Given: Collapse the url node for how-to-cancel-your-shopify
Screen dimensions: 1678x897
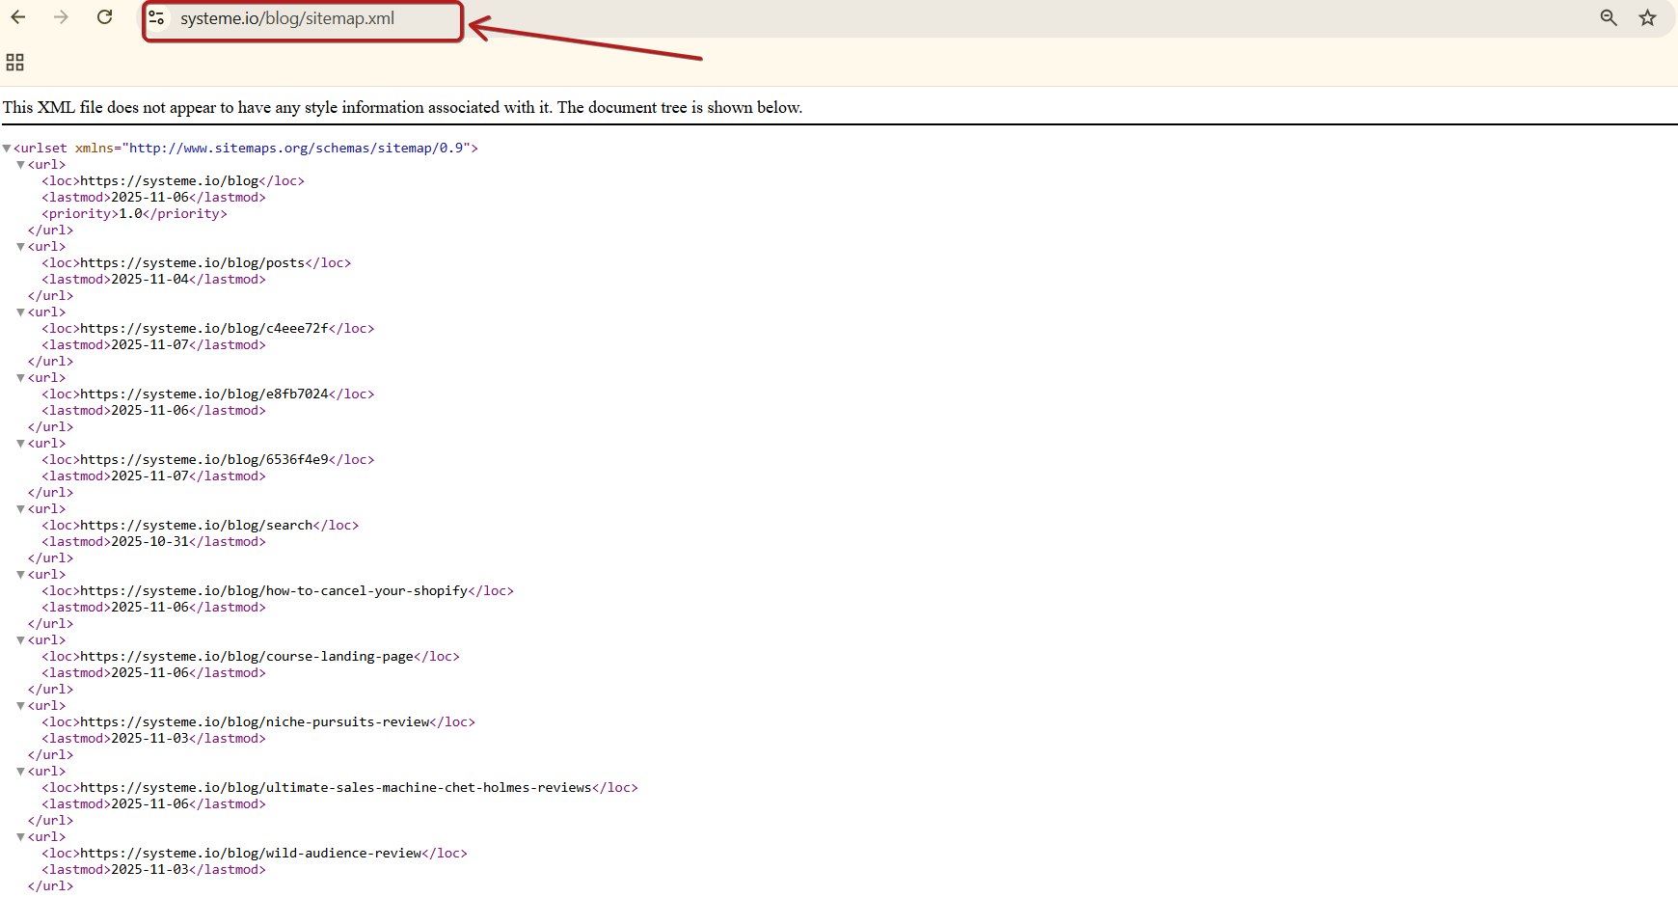Looking at the screenshot, I should click(20, 575).
